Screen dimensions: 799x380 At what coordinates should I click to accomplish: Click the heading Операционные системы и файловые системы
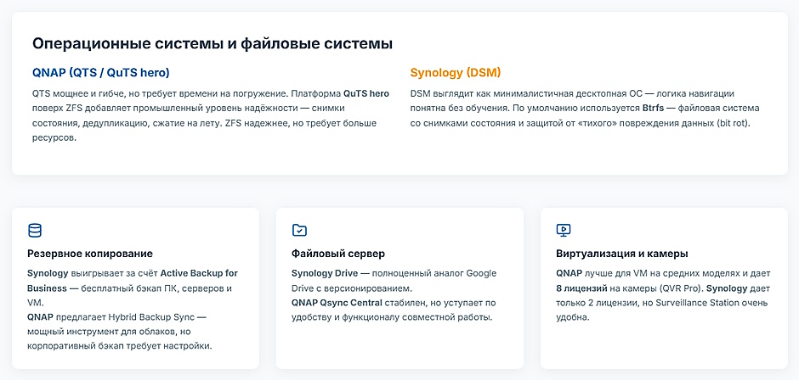point(212,43)
